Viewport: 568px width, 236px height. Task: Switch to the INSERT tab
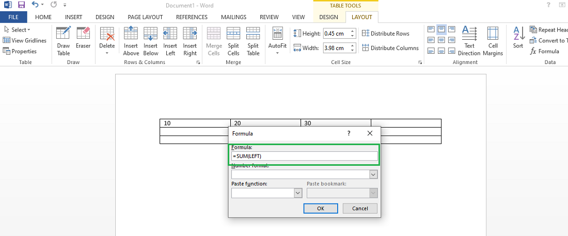click(x=73, y=17)
